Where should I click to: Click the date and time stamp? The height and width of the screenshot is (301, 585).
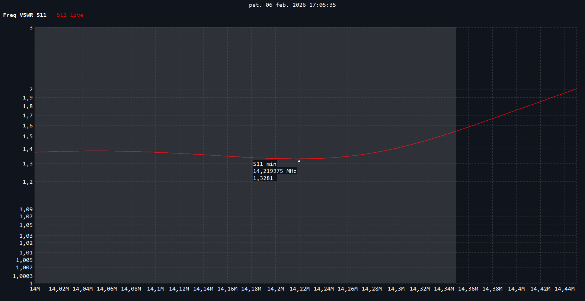(292, 5)
